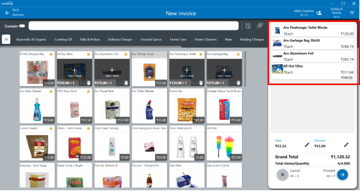This screenshot has height=191, width=360.
Task: Add one more Aro Garbage Bag
Action: click(224, 71)
